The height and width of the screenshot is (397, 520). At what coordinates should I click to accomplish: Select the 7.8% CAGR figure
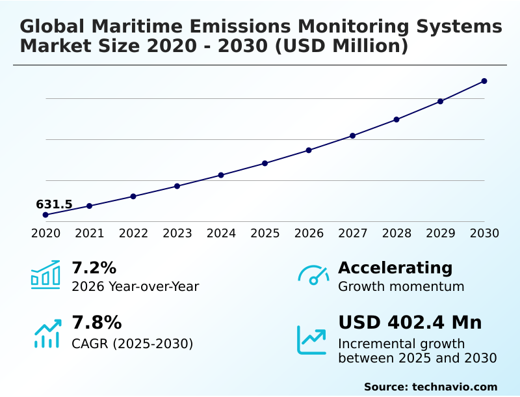96,323
